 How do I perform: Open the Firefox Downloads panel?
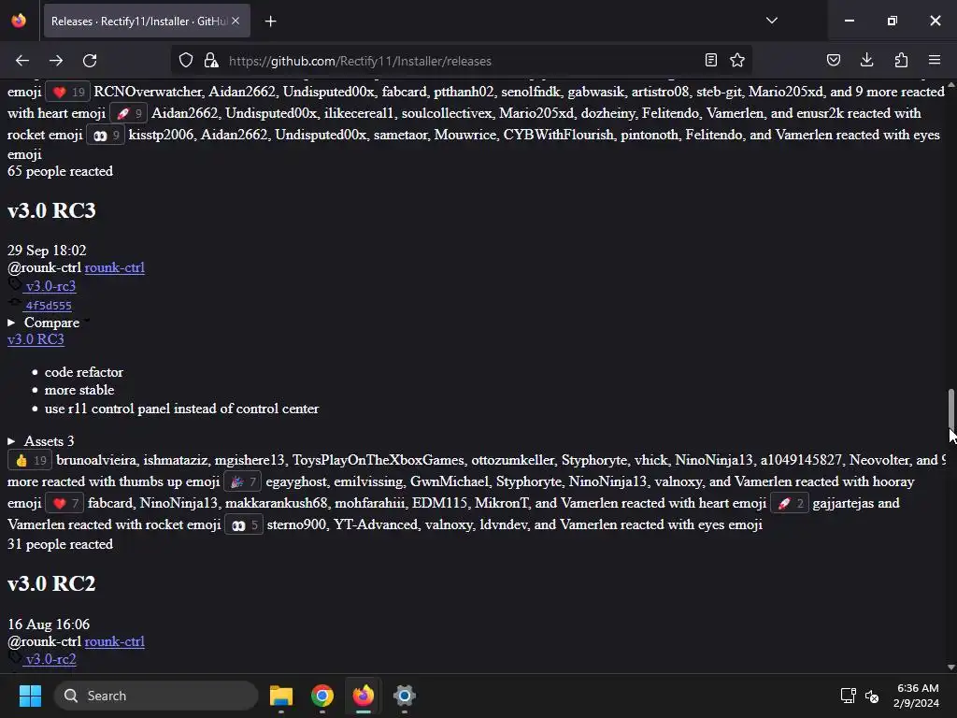(866, 61)
